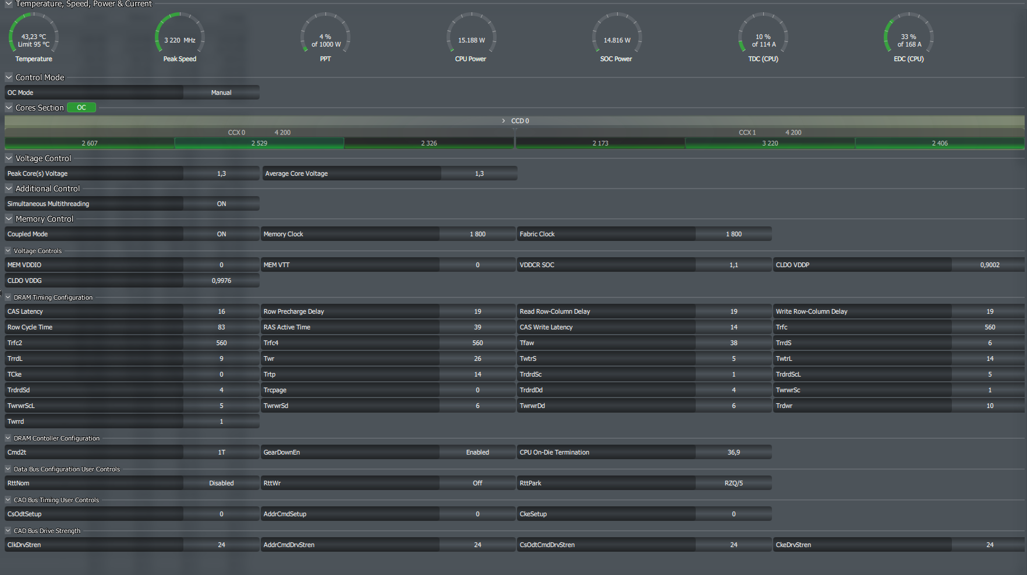Change RttPark RZQ/5 value

coord(734,483)
